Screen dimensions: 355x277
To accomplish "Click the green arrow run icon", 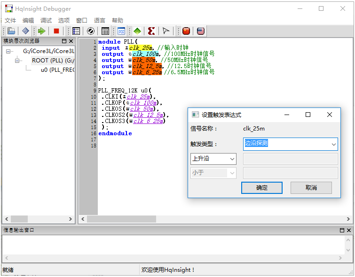I will point(42,31).
